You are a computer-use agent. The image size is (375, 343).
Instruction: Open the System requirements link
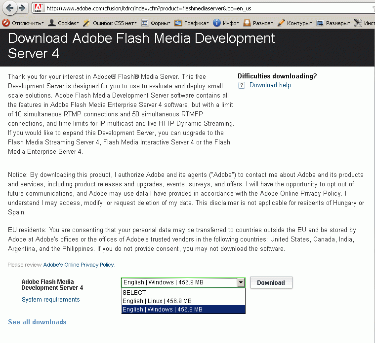pyautogui.click(x=51, y=300)
